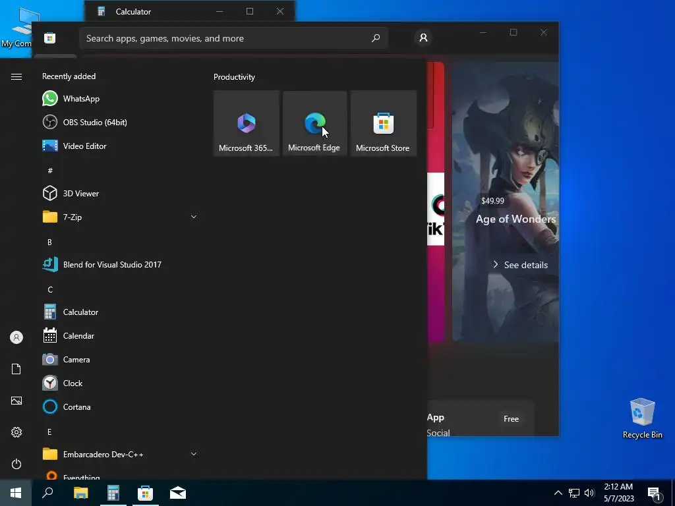
Task: Open Mail on the taskbar
Action: pyautogui.click(x=178, y=493)
